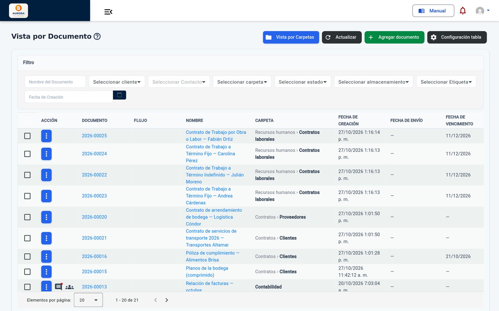This screenshot has width=499, height=311.
Task: Open action menu for document 2026-00020
Action: (46, 217)
